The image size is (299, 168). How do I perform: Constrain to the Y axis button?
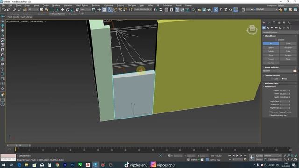[221, 10]
